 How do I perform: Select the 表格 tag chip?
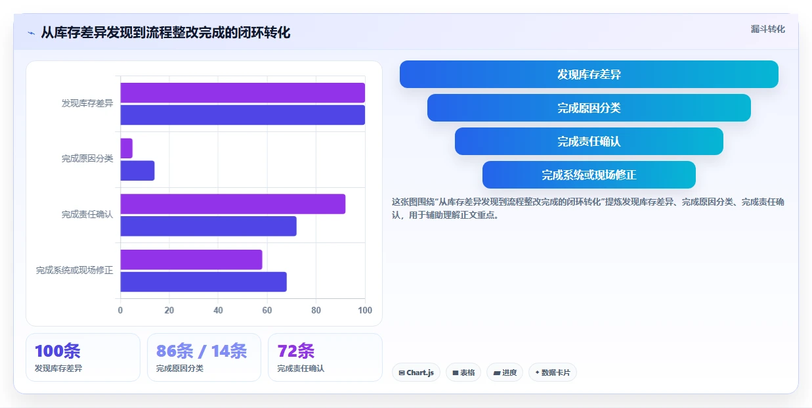(x=463, y=373)
